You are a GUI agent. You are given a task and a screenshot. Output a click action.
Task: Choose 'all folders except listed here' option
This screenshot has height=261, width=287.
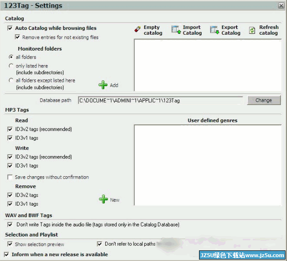pyautogui.click(x=11, y=80)
